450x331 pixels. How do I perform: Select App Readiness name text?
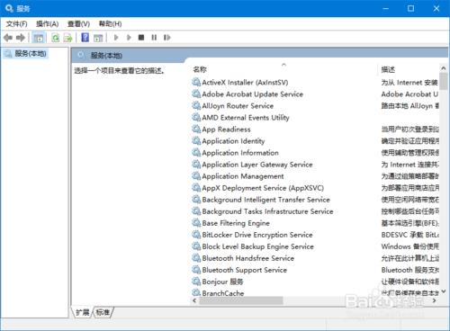click(x=226, y=130)
